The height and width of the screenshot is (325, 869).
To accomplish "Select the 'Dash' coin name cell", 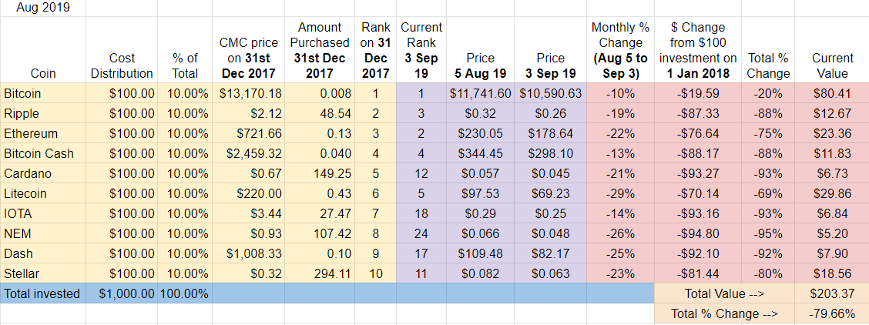I will 42,253.
